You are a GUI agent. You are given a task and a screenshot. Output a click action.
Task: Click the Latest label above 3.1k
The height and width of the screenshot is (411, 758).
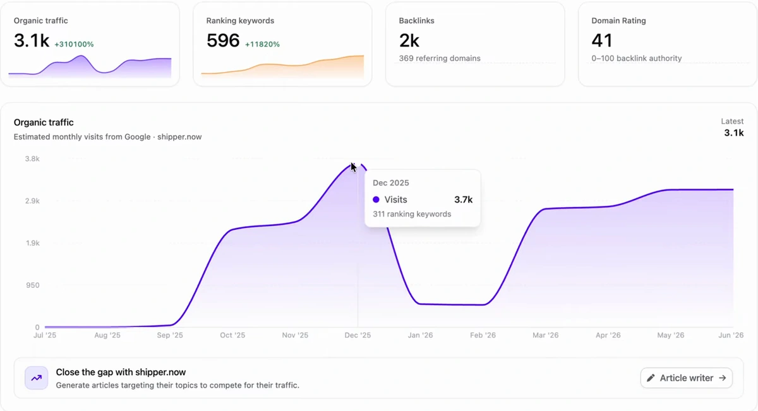(733, 121)
